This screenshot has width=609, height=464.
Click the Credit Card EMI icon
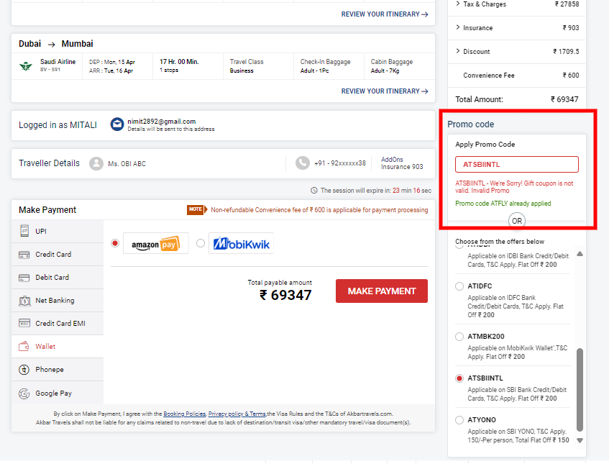(x=24, y=323)
